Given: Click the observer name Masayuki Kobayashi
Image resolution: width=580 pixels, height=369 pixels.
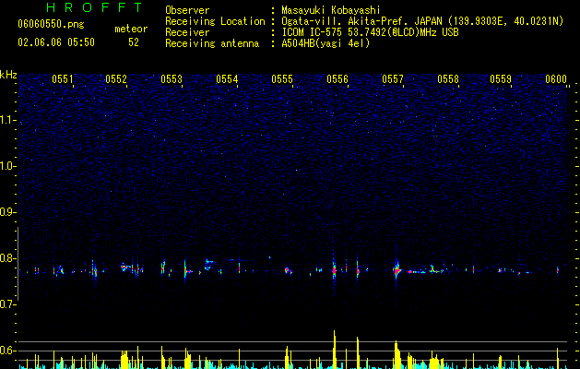Looking at the screenshot, I should [x=331, y=10].
